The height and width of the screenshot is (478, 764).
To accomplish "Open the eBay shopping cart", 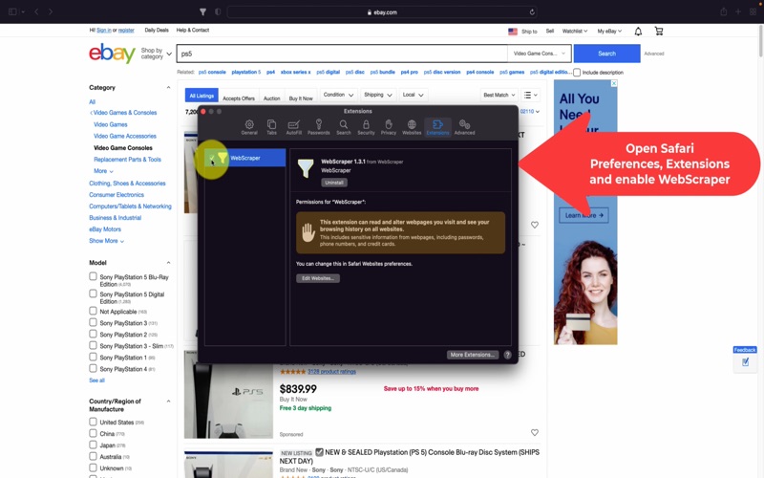I will tap(659, 32).
